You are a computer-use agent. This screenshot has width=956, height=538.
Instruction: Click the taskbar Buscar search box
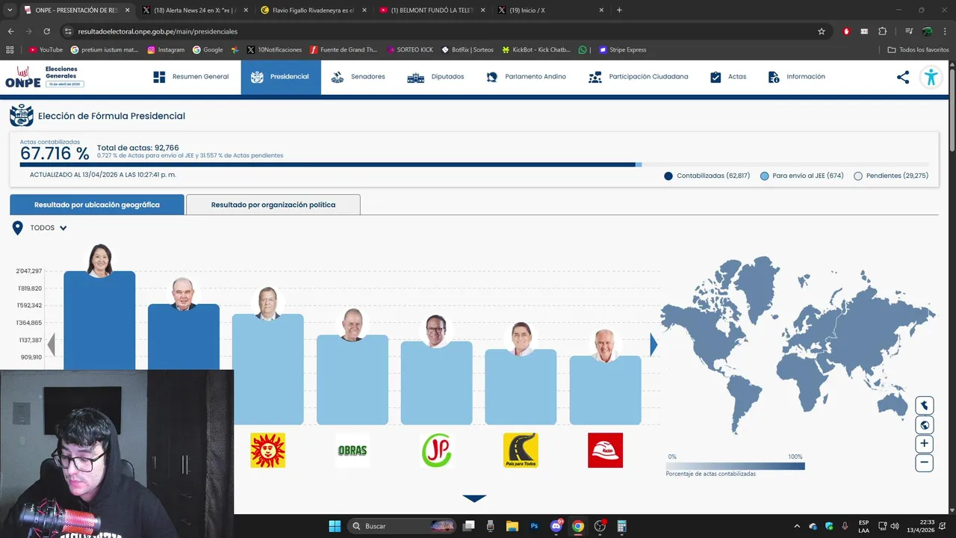point(403,526)
